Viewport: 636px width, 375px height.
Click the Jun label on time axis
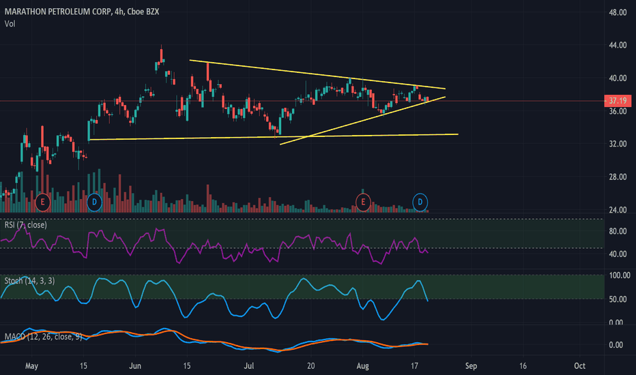pos(135,365)
